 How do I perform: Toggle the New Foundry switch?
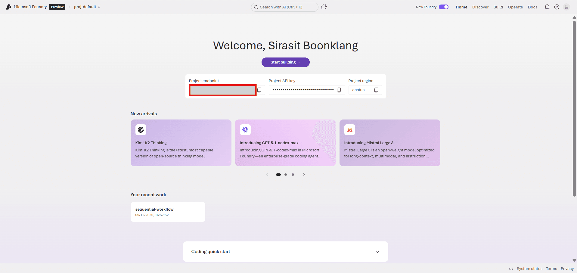[444, 7]
